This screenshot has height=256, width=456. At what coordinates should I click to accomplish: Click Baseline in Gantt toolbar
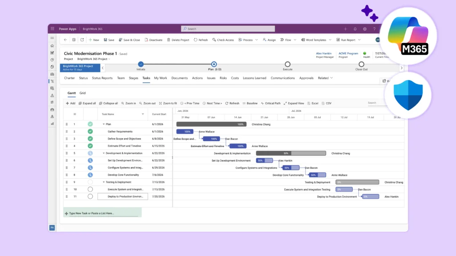(250, 103)
